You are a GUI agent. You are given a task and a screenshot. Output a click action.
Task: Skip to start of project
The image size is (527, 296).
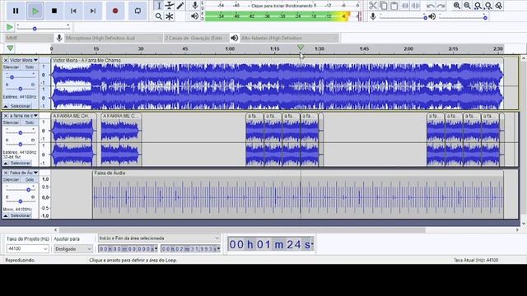coord(73,11)
